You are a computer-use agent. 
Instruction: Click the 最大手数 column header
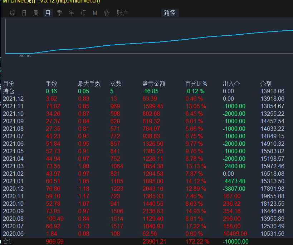[89, 84]
